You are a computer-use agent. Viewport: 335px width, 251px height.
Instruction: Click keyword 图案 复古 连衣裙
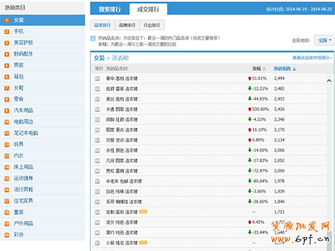(122, 130)
